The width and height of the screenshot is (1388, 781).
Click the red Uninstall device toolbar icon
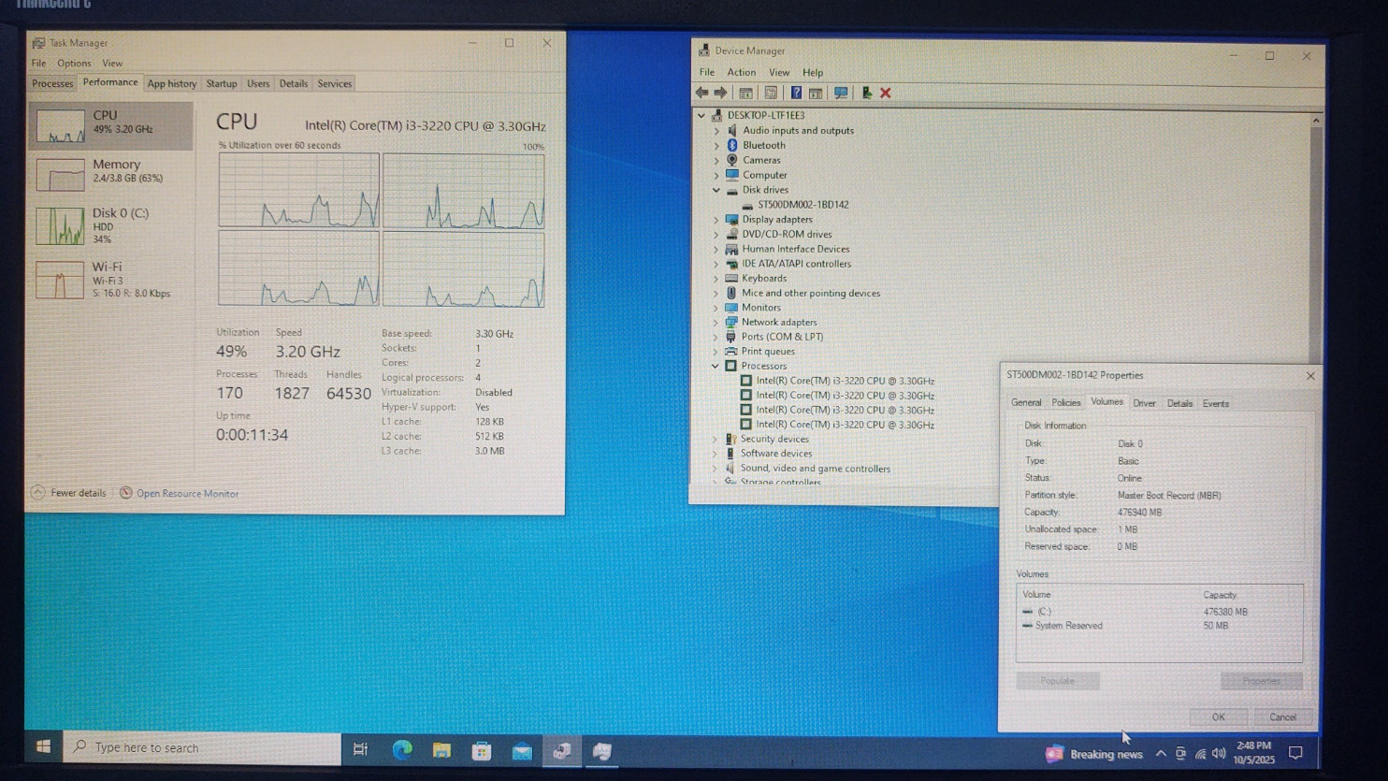pyautogui.click(x=885, y=93)
